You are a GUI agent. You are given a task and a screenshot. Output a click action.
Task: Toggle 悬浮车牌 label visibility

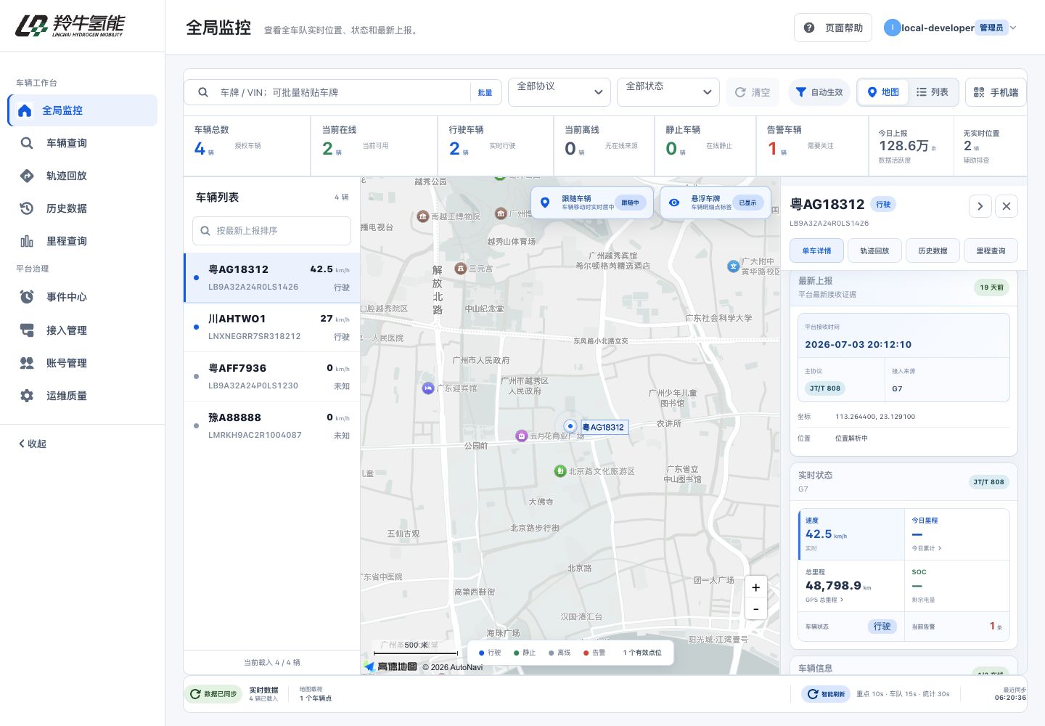click(716, 203)
